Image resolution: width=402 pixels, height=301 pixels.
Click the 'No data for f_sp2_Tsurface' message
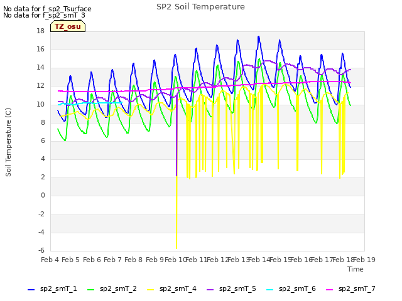pos(47,9)
